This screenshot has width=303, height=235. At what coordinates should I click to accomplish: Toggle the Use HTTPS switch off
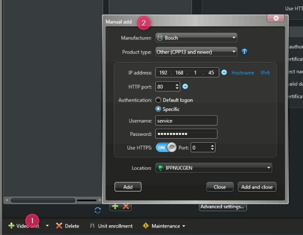[x=166, y=148]
